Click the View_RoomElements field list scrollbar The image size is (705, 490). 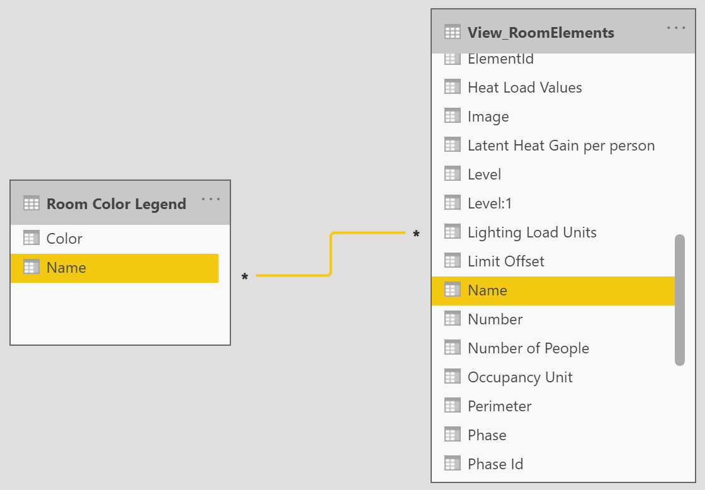tap(680, 296)
